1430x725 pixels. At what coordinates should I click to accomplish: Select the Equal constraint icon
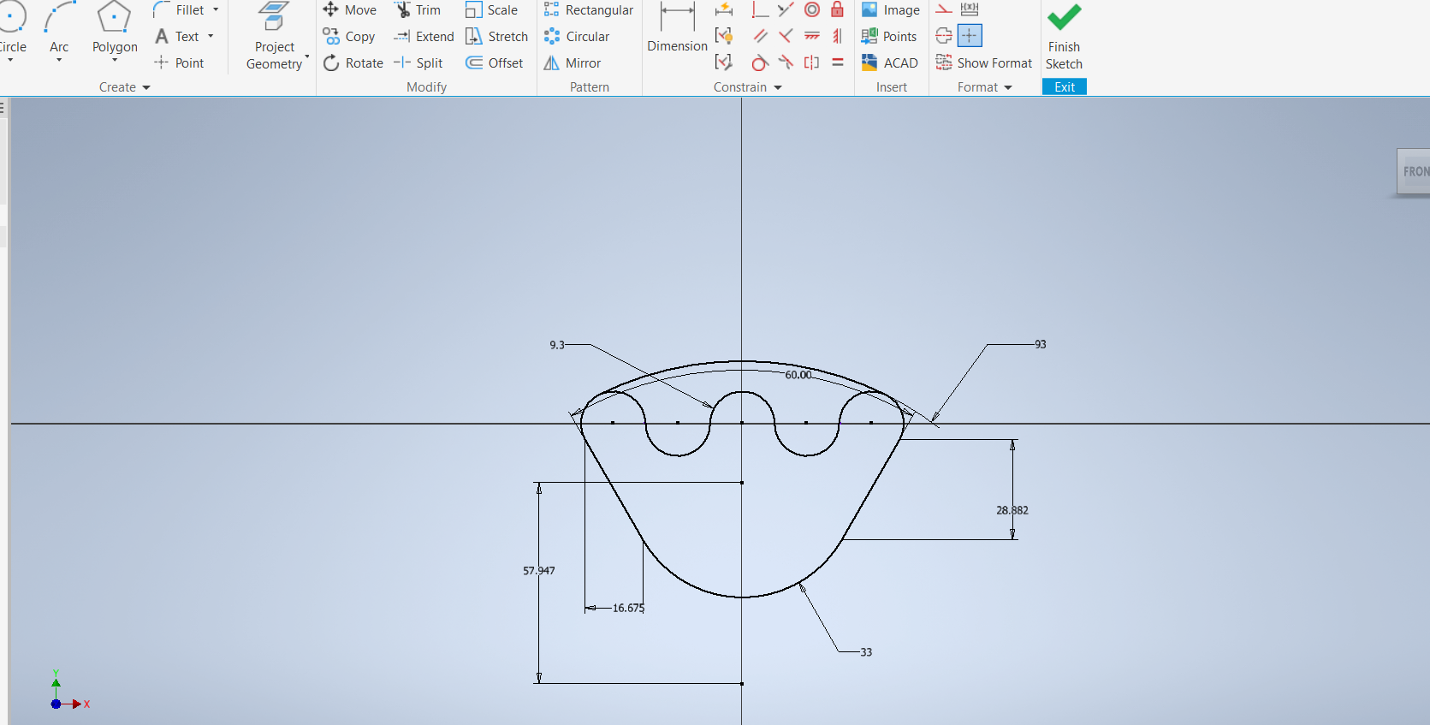(x=838, y=63)
